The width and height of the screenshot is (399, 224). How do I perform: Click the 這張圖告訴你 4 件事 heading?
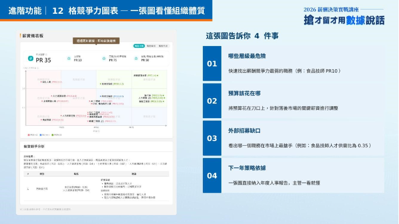click(242, 36)
